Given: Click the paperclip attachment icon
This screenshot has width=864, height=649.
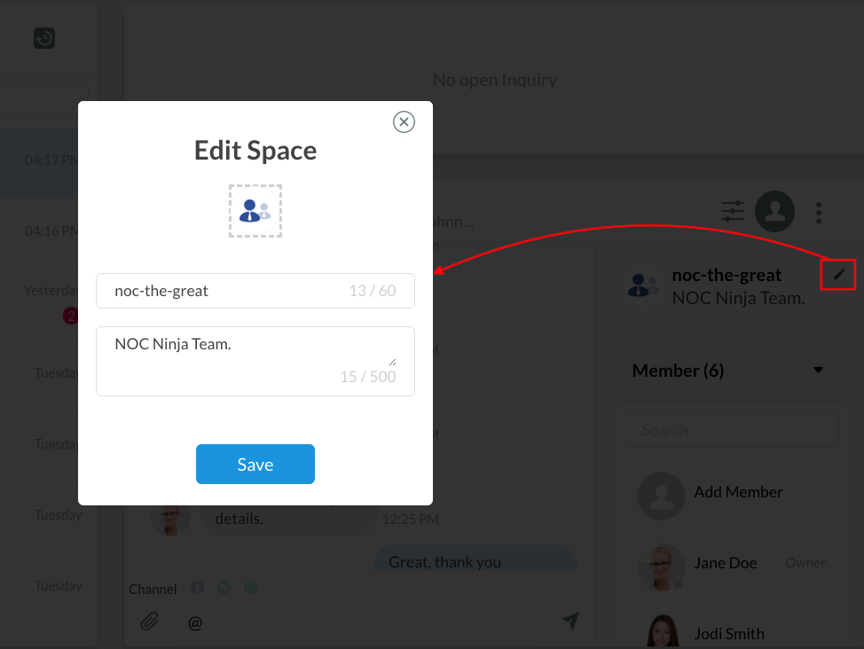Looking at the screenshot, I should pos(150,622).
